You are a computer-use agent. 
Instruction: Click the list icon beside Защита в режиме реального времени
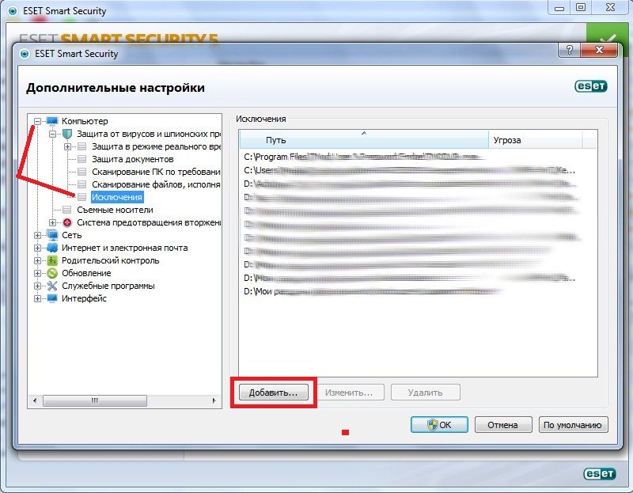tap(82, 146)
